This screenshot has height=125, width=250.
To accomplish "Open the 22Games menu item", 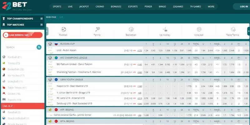I will point(178,7).
